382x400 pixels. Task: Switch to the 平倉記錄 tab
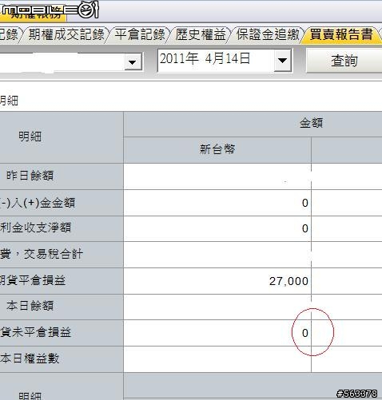click(140, 34)
